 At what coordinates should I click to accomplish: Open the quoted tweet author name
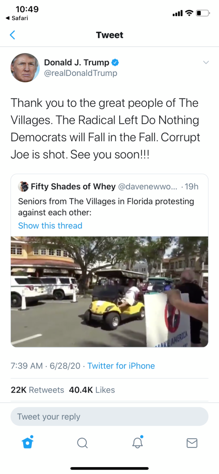[73, 186]
